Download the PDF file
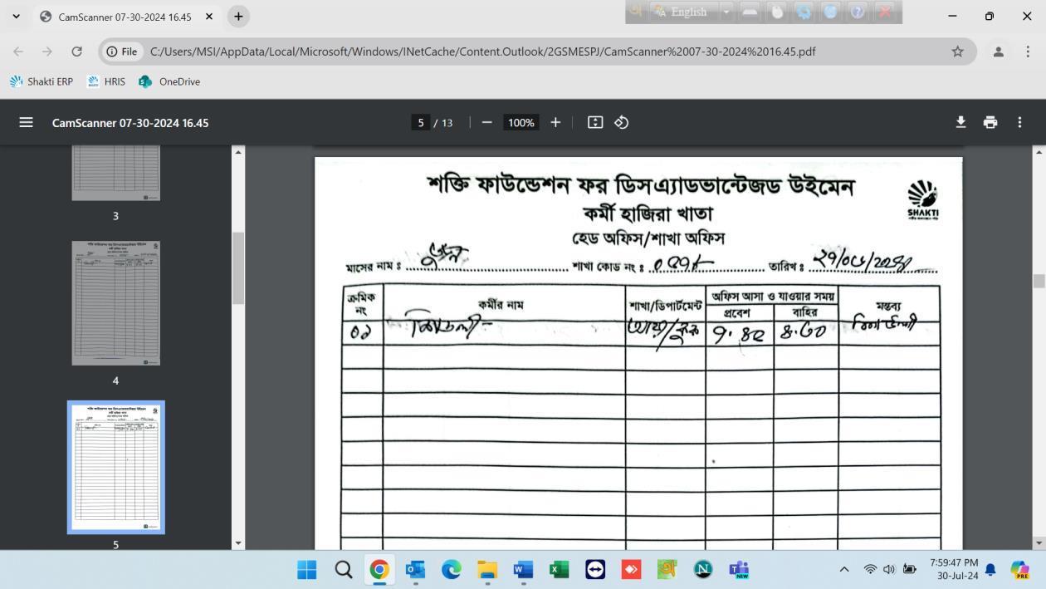 tap(960, 122)
